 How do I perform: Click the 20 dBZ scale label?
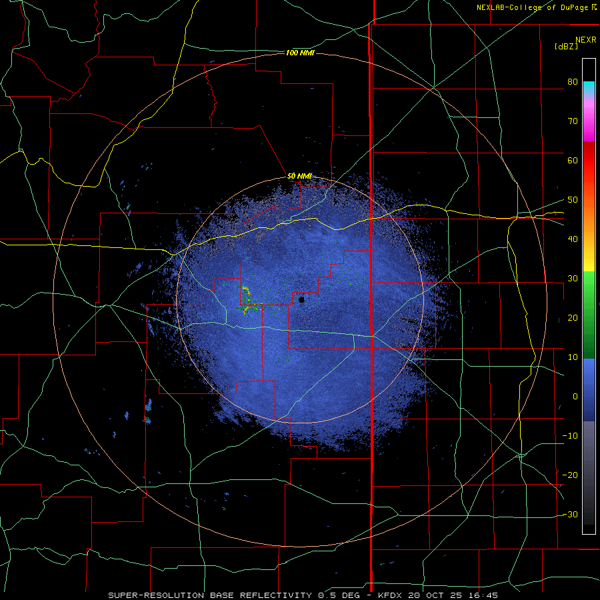573,317
